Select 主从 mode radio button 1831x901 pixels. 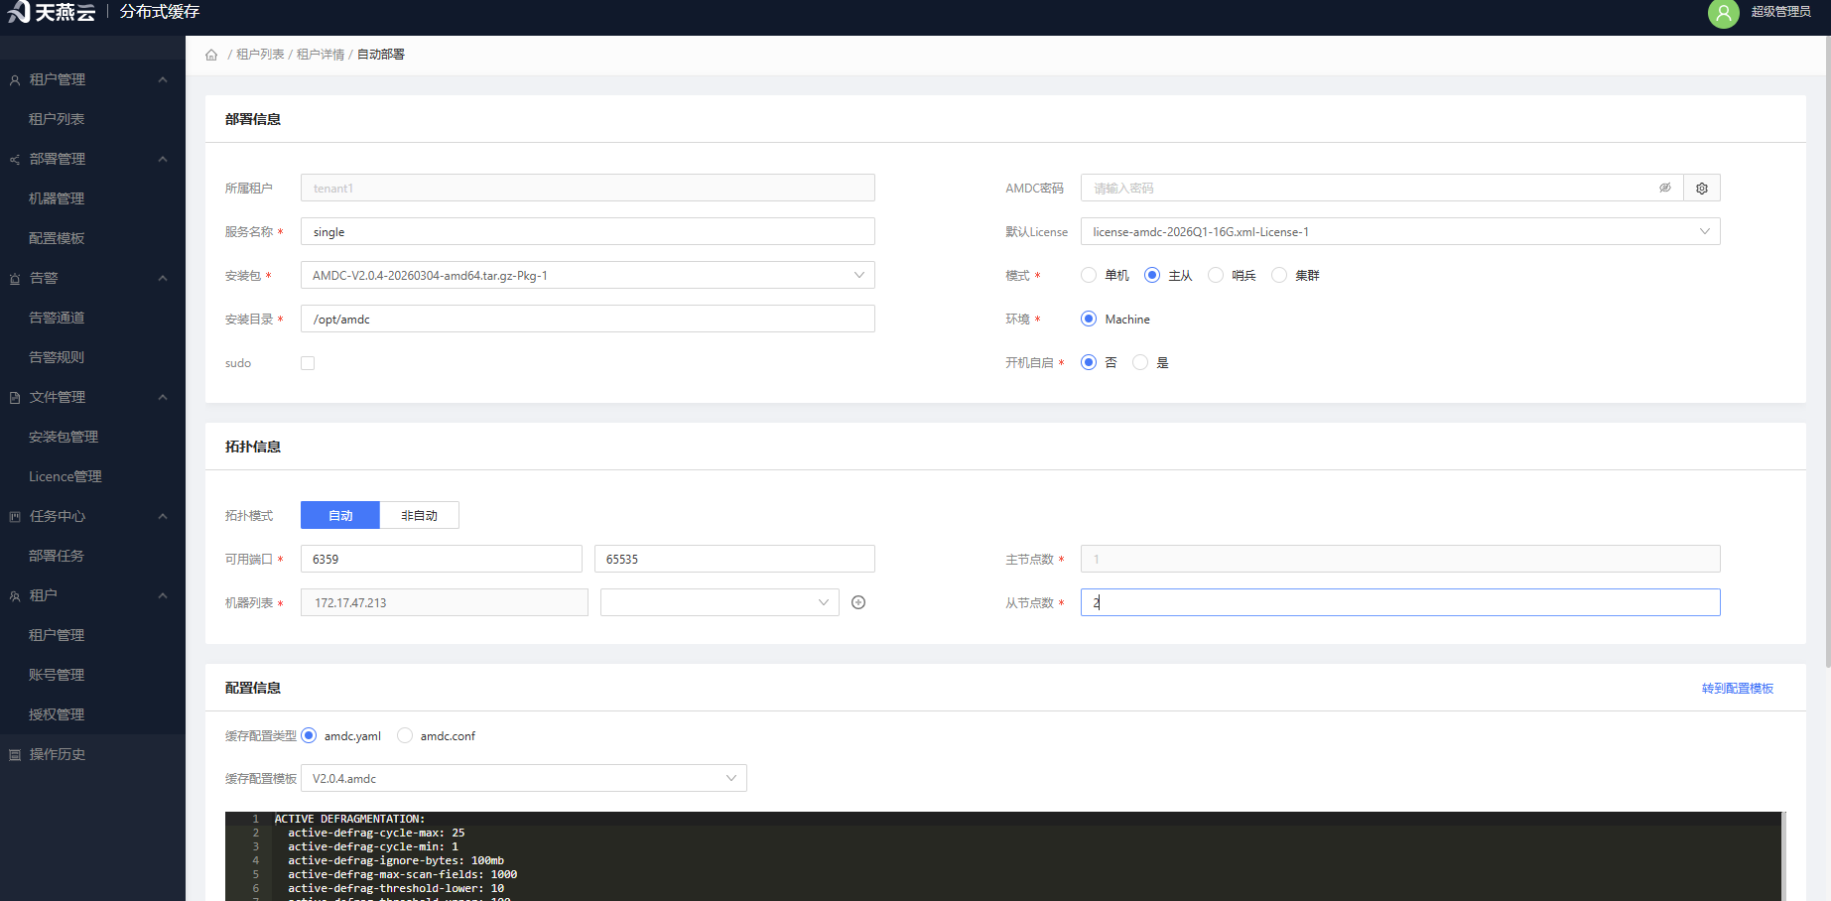click(x=1152, y=275)
